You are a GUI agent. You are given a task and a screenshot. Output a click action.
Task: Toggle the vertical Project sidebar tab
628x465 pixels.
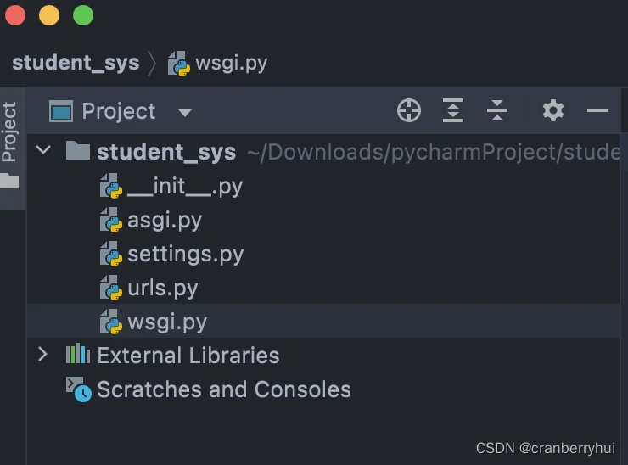tap(9, 132)
